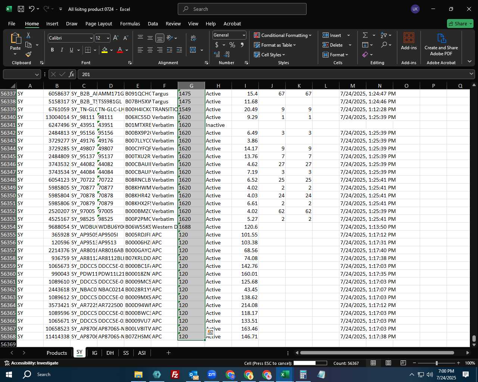Click the Decrease Indent icon
Screen dimensions: 478x382
(170, 50)
